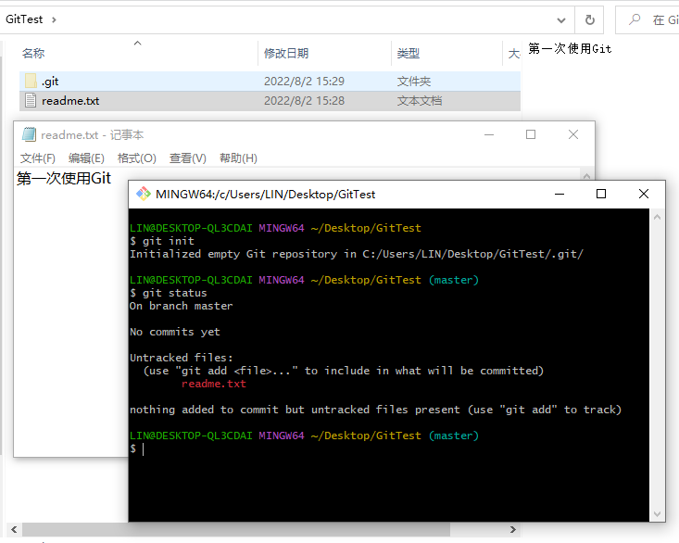Click '$ git status' command line in terminal
679x543 pixels.
pyautogui.click(x=168, y=293)
